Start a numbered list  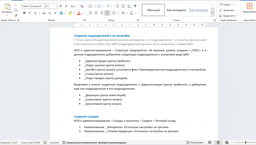pyautogui.click(x=99, y=6)
